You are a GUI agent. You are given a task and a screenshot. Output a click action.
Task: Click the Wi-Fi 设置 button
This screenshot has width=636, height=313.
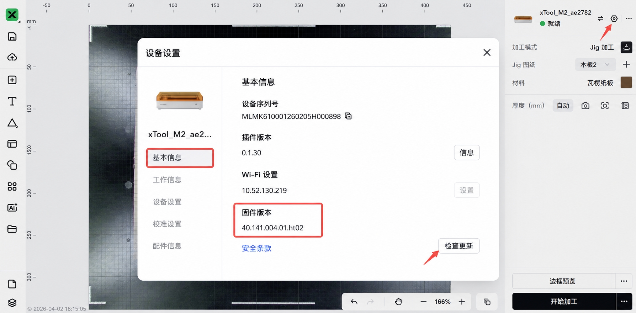[467, 190]
